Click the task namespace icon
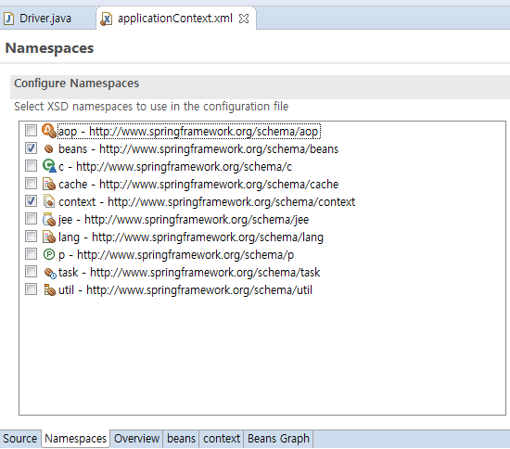 (x=50, y=273)
